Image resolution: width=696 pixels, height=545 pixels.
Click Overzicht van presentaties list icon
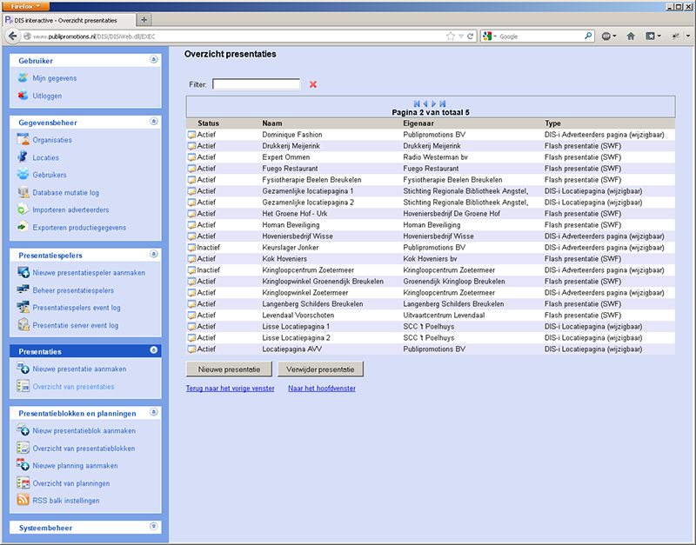(x=23, y=386)
